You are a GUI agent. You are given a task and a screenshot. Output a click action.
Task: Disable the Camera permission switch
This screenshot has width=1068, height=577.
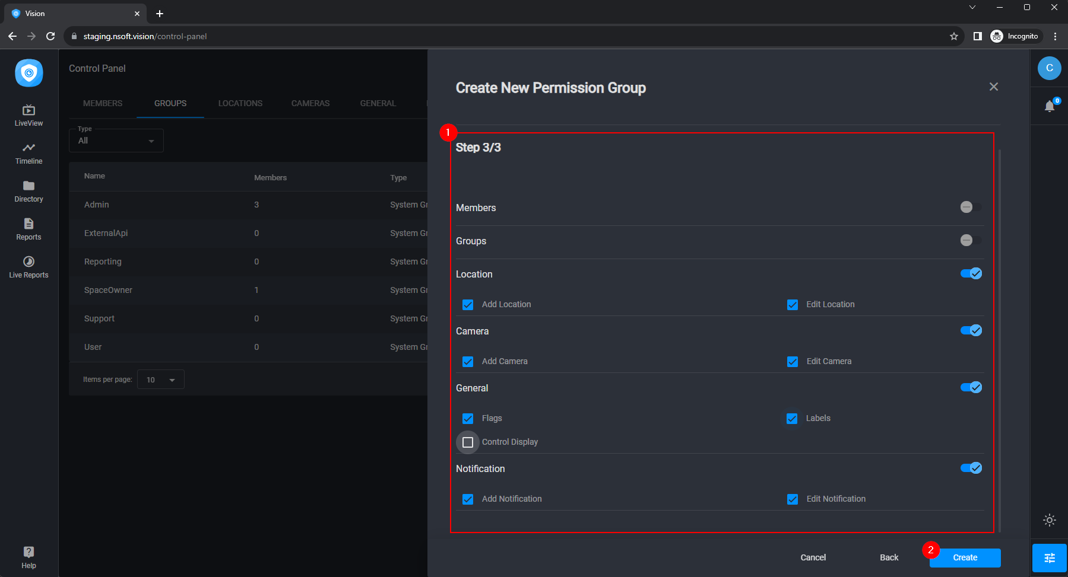[971, 330]
